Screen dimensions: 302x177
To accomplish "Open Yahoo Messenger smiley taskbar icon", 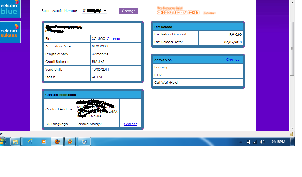I will click(x=70, y=142).
